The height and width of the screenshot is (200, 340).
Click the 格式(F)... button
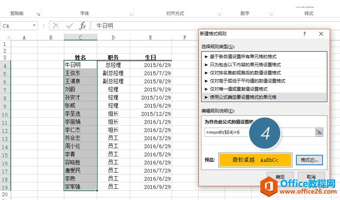(309, 160)
